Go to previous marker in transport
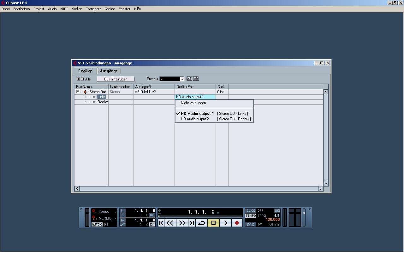 [161, 223]
